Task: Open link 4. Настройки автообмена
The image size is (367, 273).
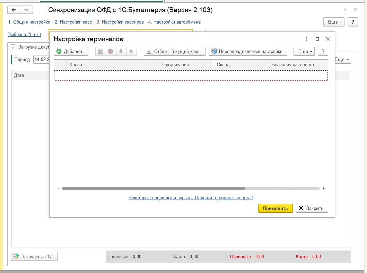Action: pos(174,22)
